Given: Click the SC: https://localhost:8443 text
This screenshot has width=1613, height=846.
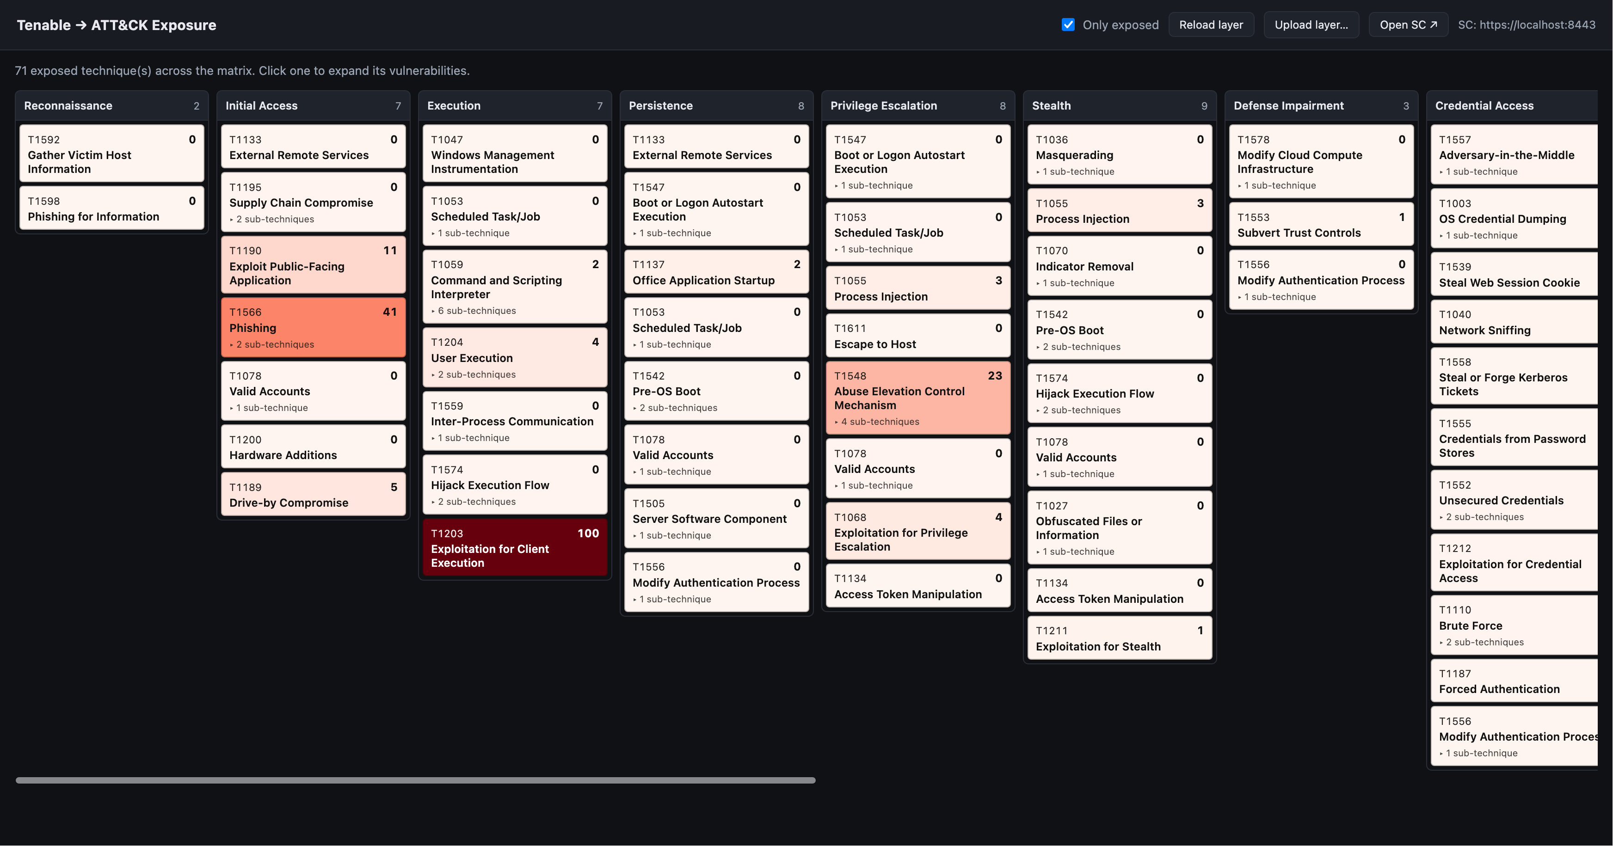Looking at the screenshot, I should (x=1527, y=25).
